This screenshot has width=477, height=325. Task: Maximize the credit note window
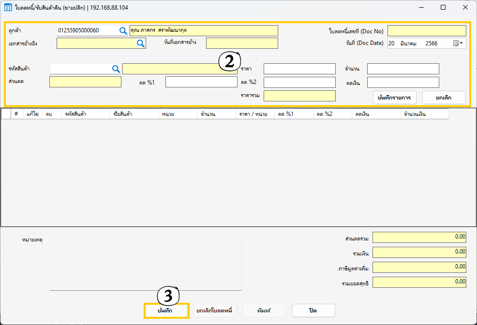click(x=443, y=7)
